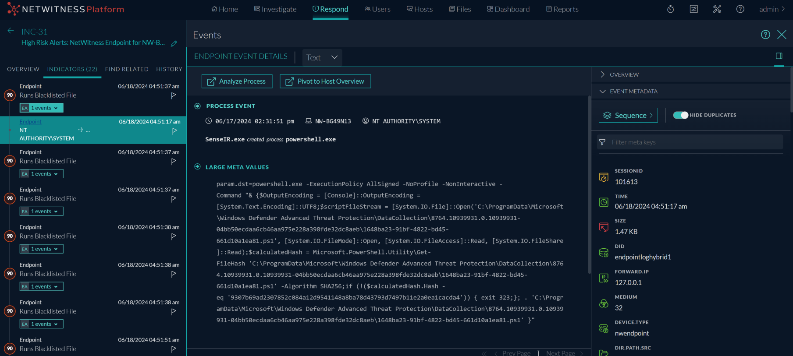
Task: Click the pencil icon to edit incident name
Action: (x=174, y=43)
